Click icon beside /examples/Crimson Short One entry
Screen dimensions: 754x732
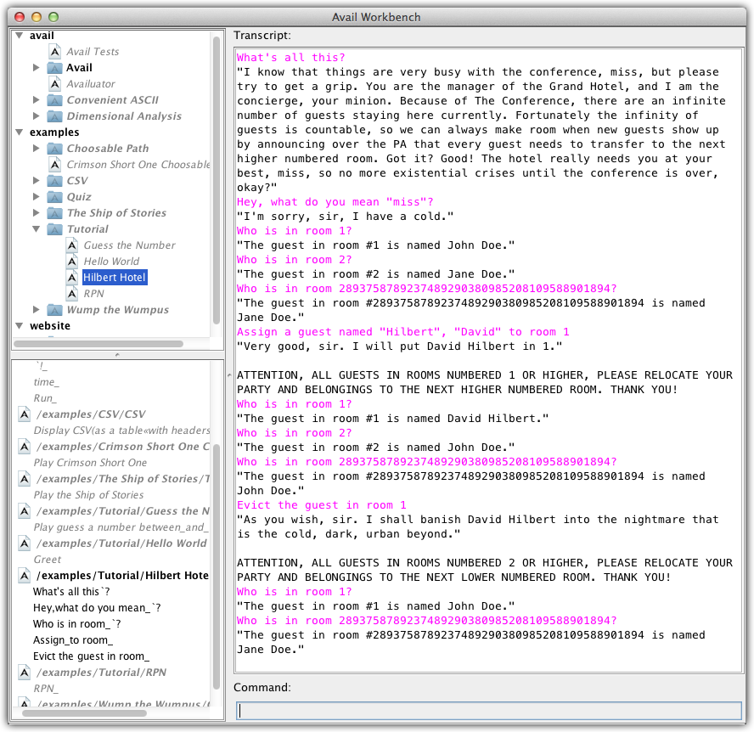(x=25, y=447)
